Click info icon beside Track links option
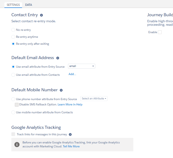This screenshot has width=173, height=158. point(70,135)
